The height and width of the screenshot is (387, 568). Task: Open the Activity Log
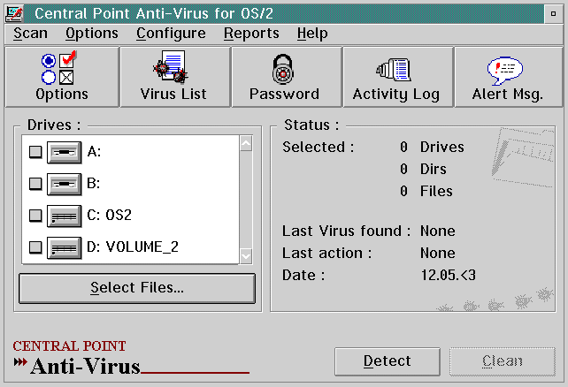(x=398, y=77)
